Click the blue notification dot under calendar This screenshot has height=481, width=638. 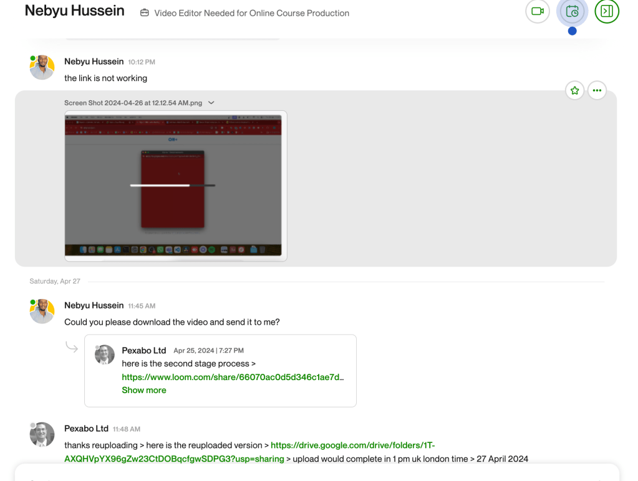pos(572,31)
